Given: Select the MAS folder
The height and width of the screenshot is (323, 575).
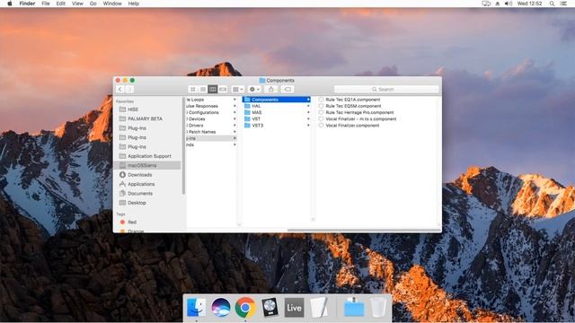Looking at the screenshot, I should point(277,112).
